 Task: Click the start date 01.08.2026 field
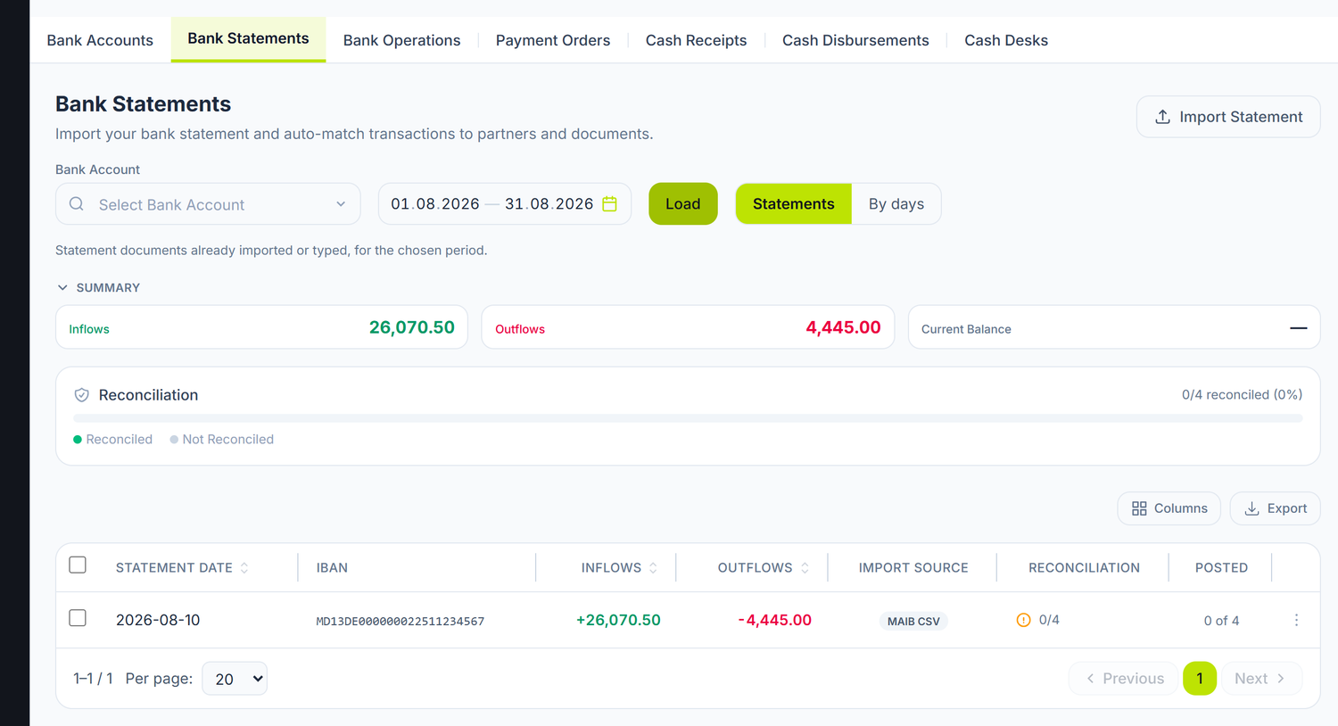pyautogui.click(x=435, y=204)
